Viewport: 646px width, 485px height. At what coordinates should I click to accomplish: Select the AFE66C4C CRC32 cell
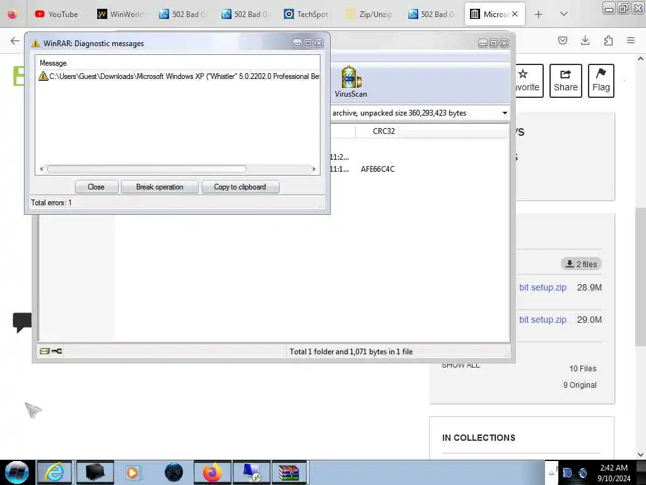(378, 169)
